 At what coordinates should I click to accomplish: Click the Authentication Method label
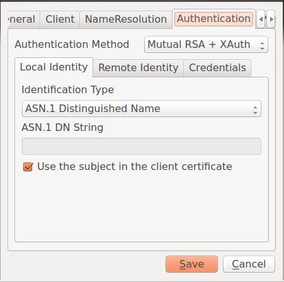point(72,45)
